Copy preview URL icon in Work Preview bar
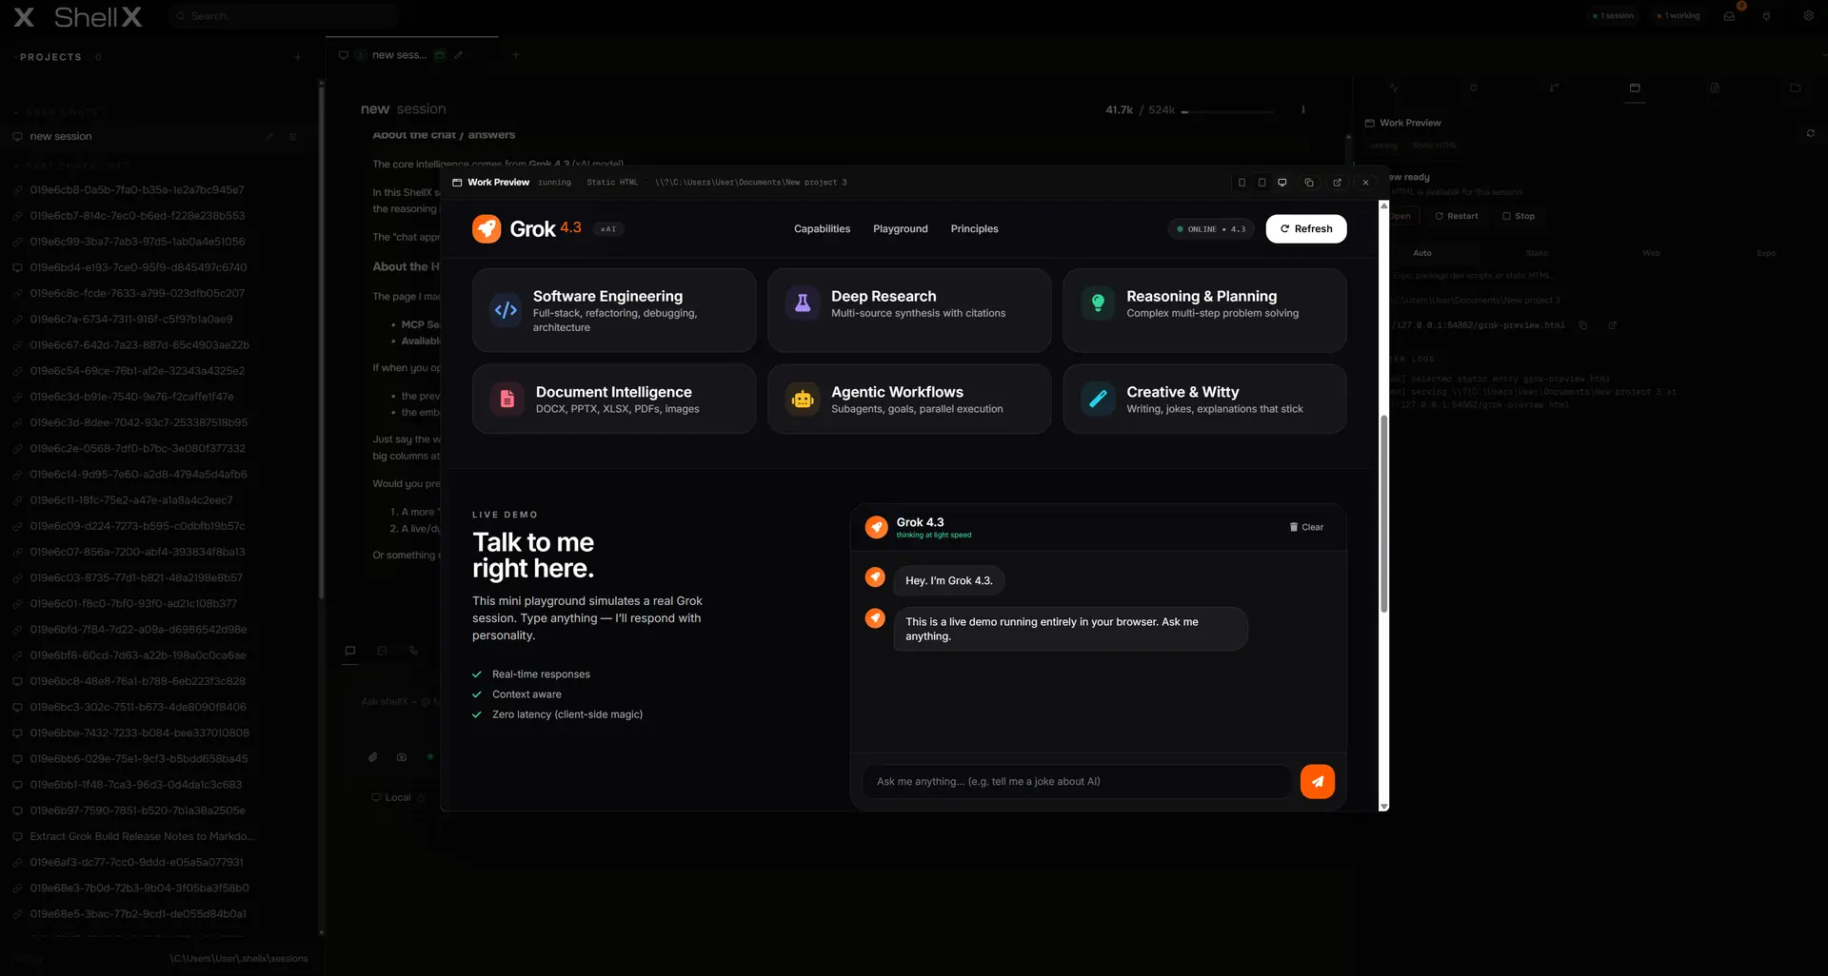The height and width of the screenshot is (976, 1828). click(x=1309, y=183)
